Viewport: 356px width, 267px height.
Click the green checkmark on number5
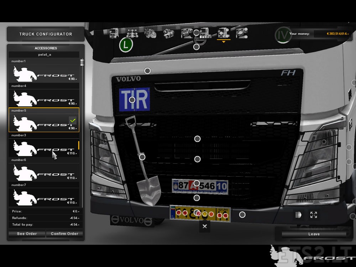click(x=73, y=120)
